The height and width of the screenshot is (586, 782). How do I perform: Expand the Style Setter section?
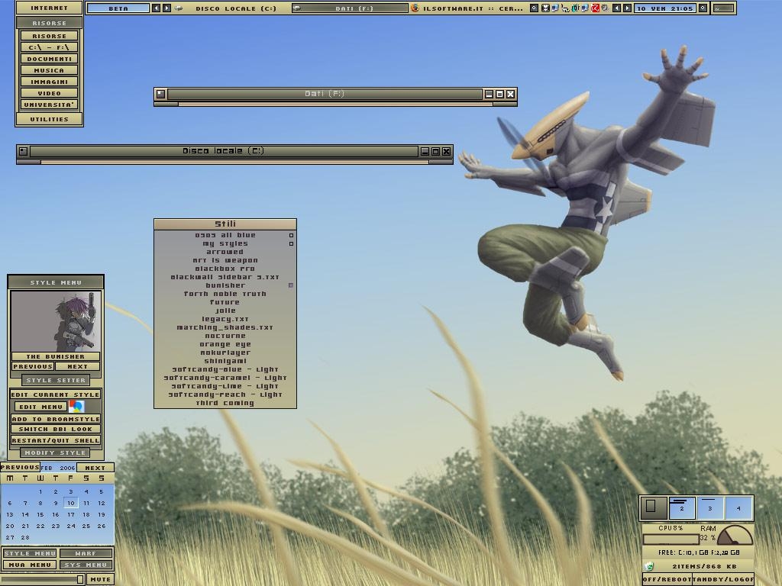(x=56, y=380)
